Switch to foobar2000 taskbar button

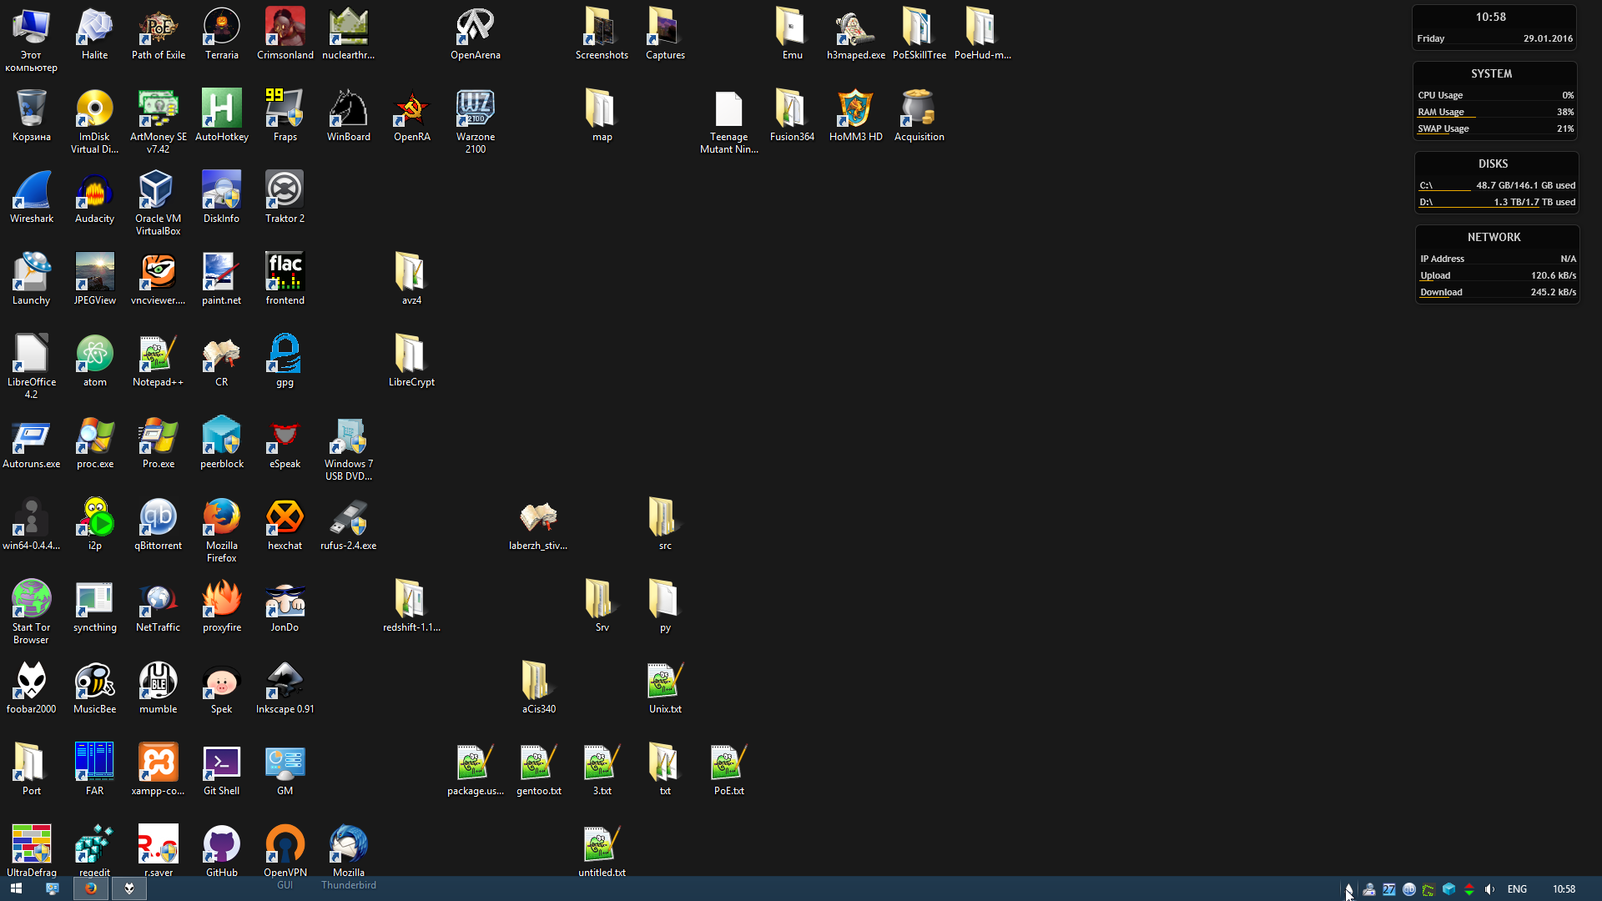[129, 888]
